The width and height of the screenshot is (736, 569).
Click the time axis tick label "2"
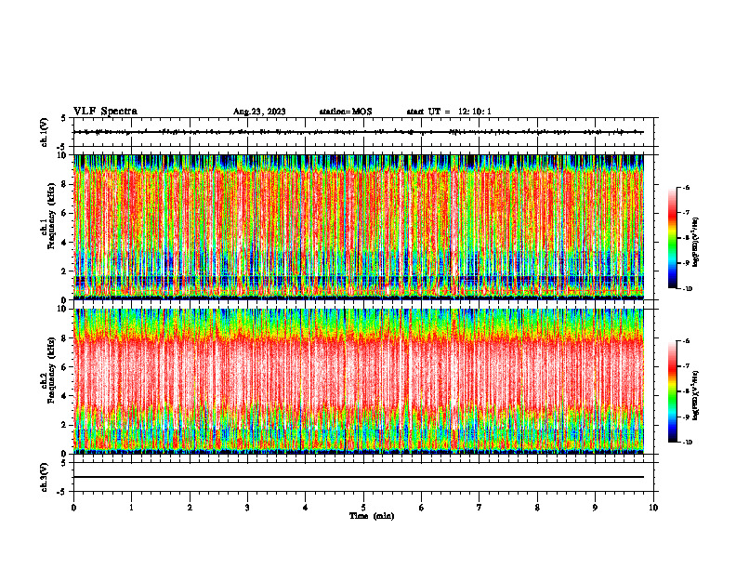click(190, 508)
